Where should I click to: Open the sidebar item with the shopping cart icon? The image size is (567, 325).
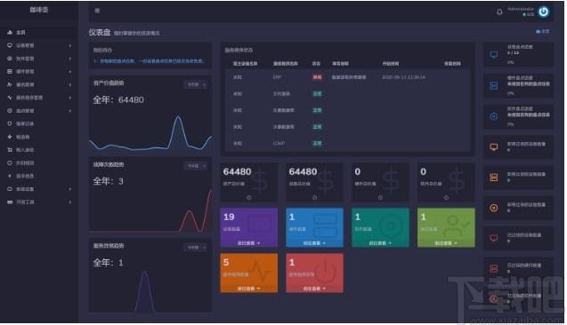click(x=38, y=150)
